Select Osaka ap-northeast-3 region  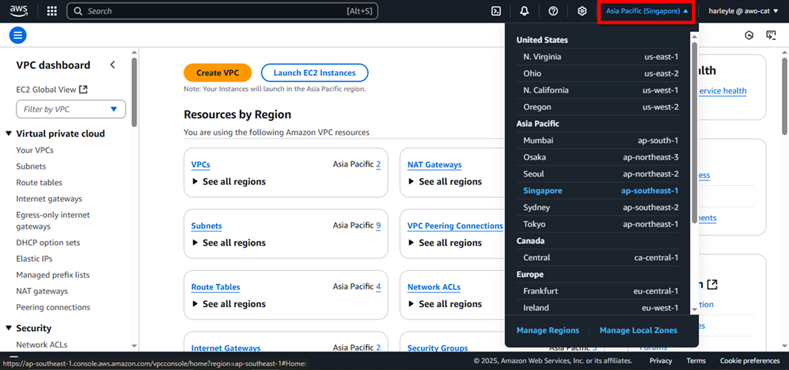coord(598,157)
